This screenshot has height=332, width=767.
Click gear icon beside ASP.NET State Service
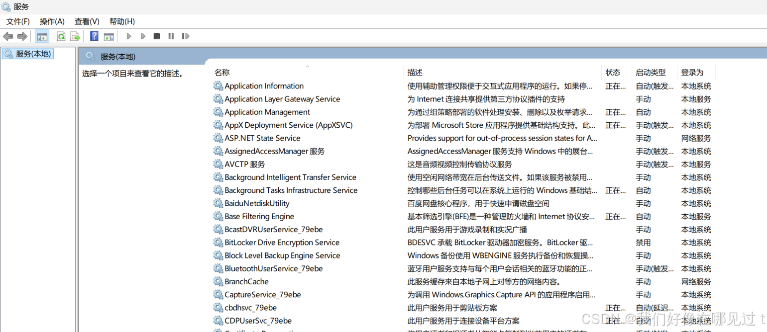pos(218,138)
